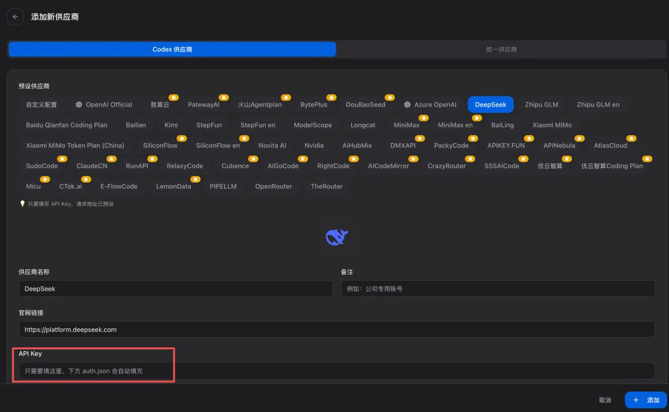
Task: Select RightCode preset
Action: click(333, 166)
